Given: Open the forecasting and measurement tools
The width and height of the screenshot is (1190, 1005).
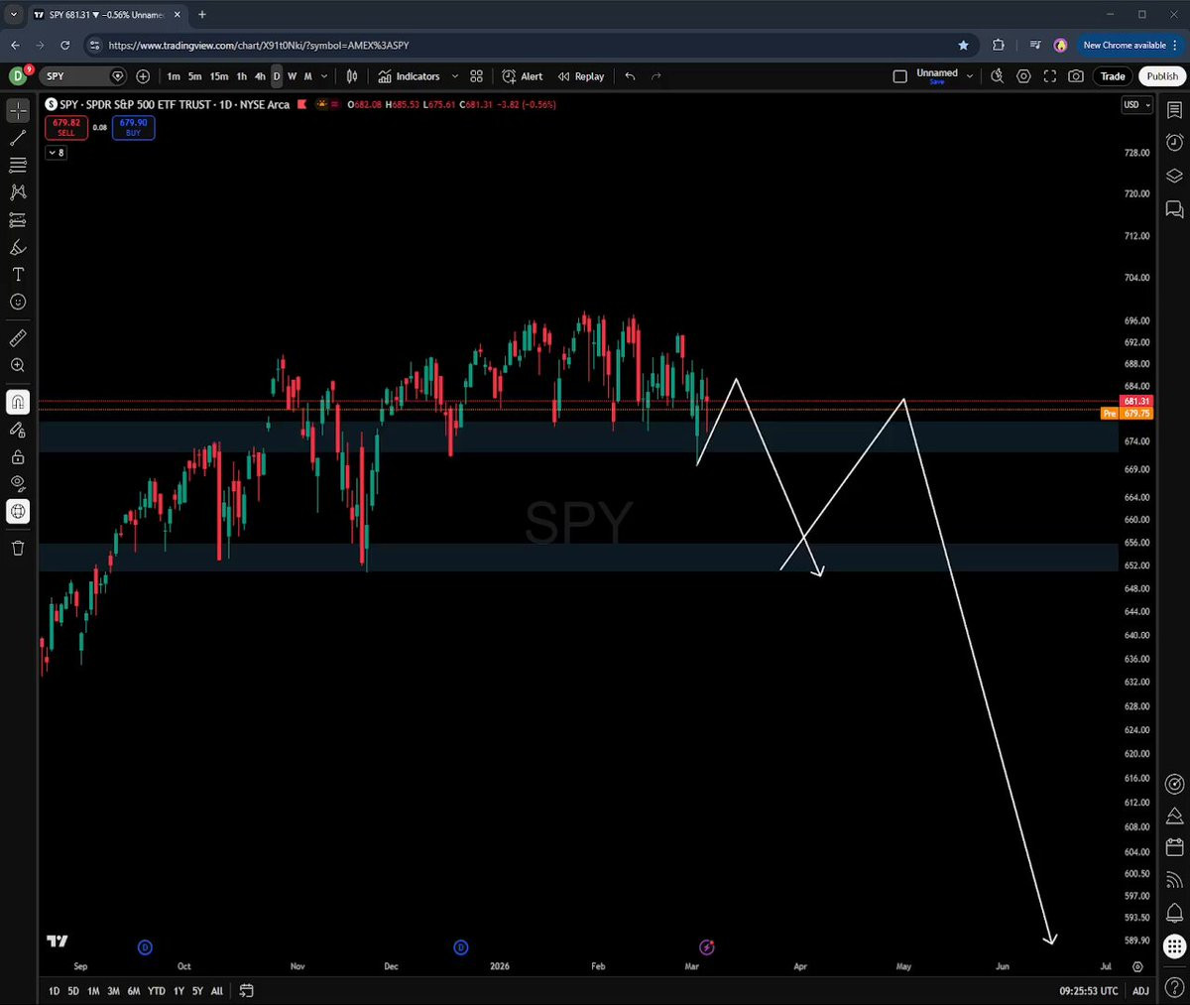Looking at the screenshot, I should pyautogui.click(x=18, y=220).
